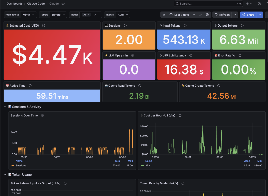Click the 42.56 Mil cache create value
Screen dimensions: 268x196
pos(222,96)
